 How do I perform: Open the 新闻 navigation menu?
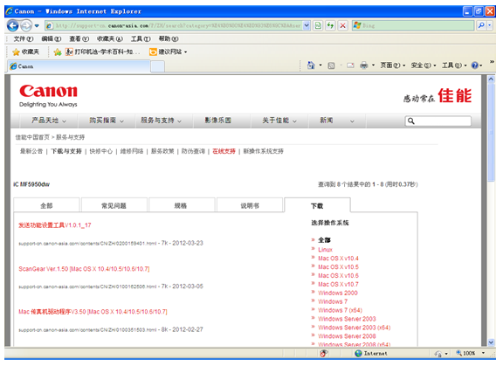pos(337,121)
